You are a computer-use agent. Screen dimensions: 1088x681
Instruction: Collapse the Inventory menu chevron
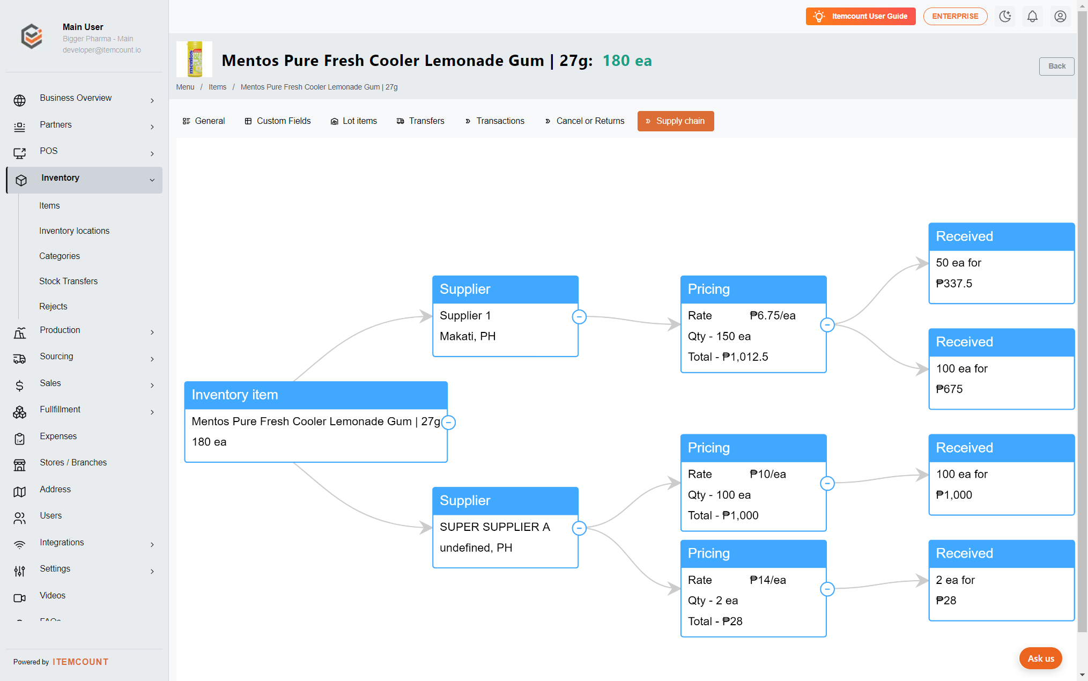152,180
